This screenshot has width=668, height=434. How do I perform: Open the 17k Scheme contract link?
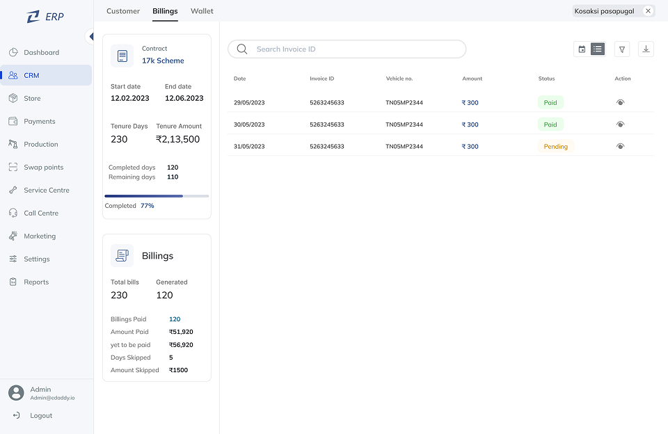[163, 61]
